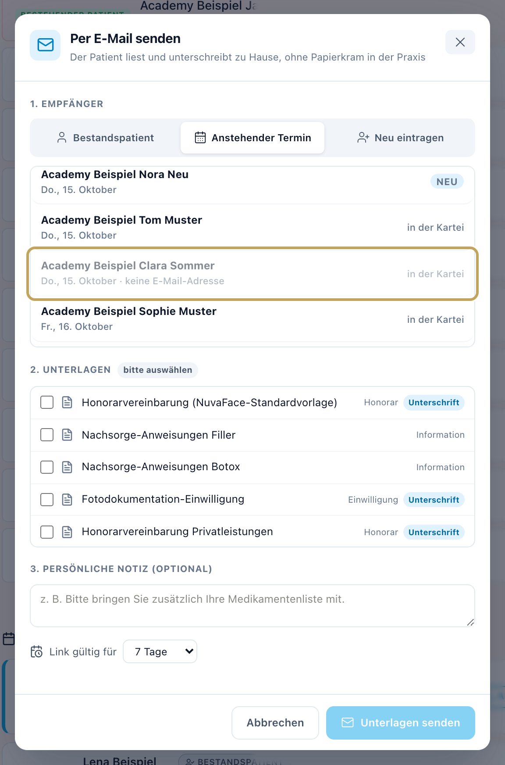
Task: Check the Nachsorge-Anweisungen Filler checkbox
Action: coord(47,435)
